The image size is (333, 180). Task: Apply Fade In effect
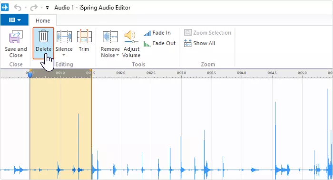coord(157,33)
